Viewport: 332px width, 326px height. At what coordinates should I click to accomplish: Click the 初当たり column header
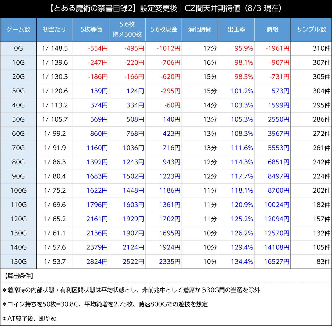point(55,29)
